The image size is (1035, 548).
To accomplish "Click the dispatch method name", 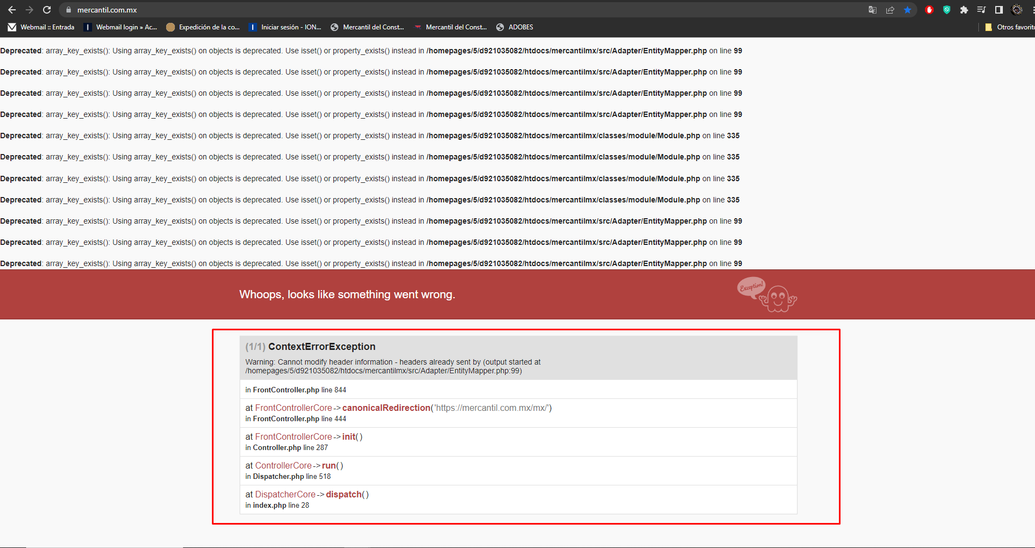I will 344,494.
